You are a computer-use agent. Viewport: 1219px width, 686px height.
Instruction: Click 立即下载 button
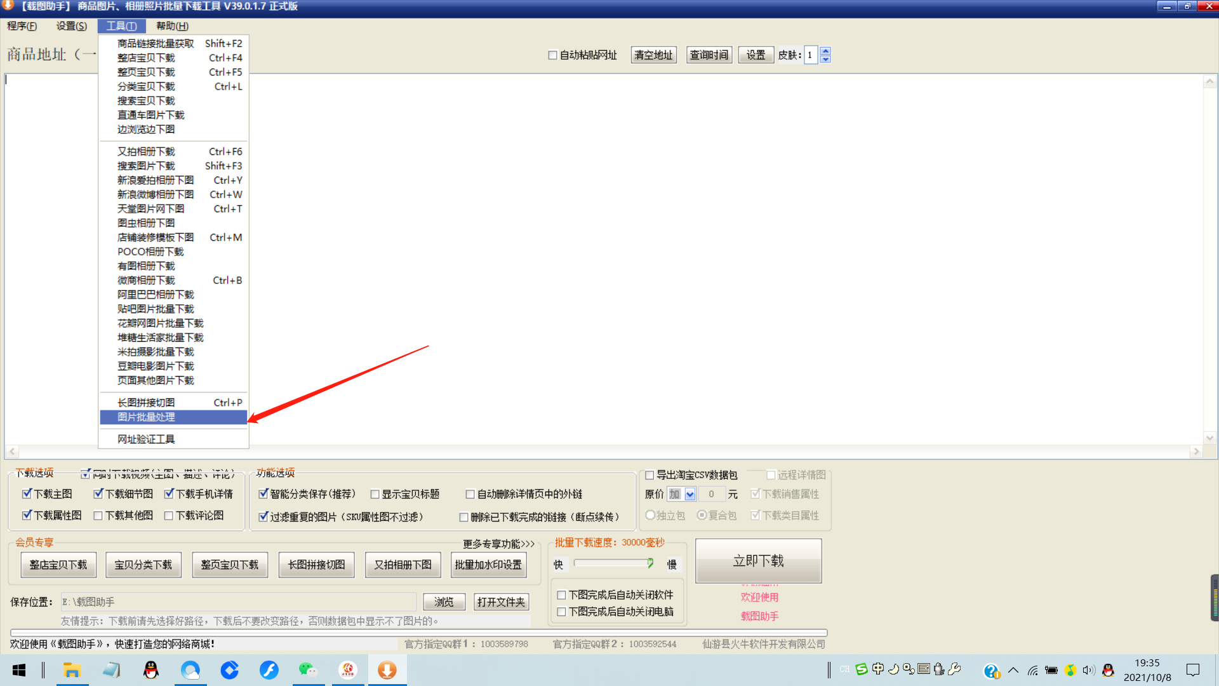758,561
